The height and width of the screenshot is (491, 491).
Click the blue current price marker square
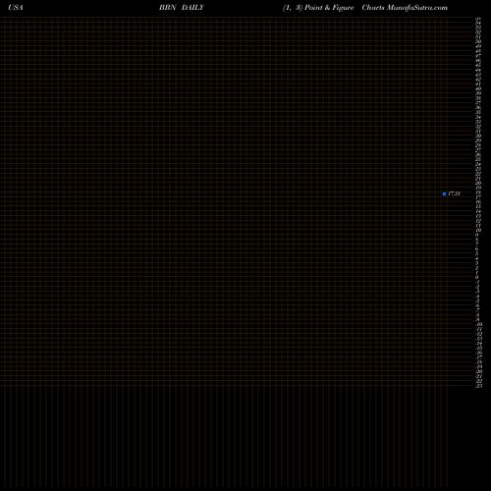pos(444,193)
